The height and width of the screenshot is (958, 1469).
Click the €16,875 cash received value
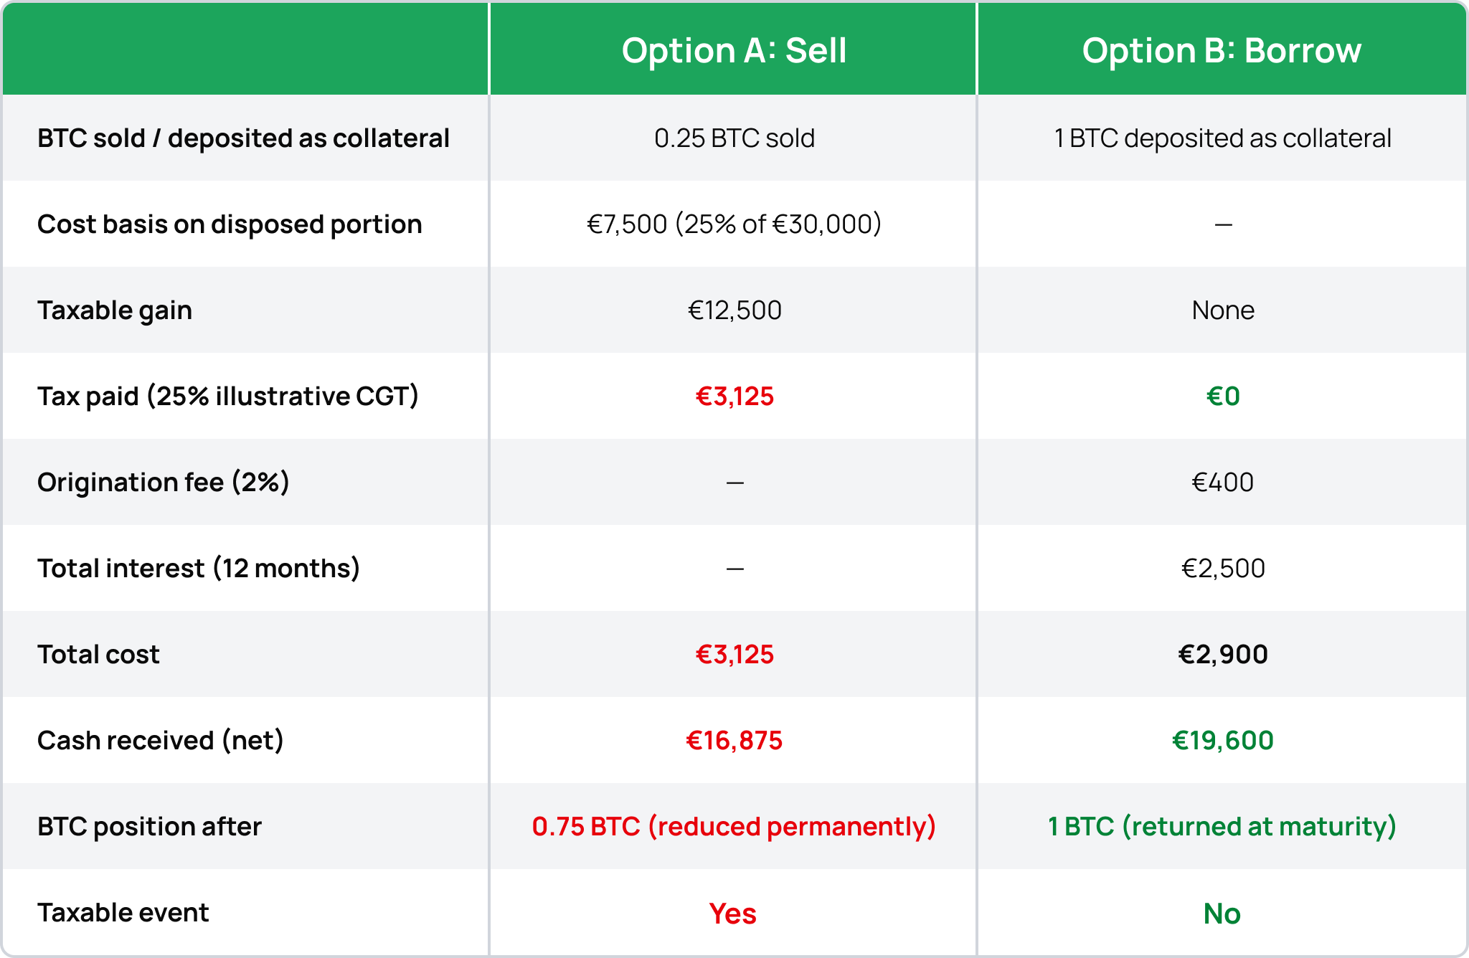[x=734, y=741]
